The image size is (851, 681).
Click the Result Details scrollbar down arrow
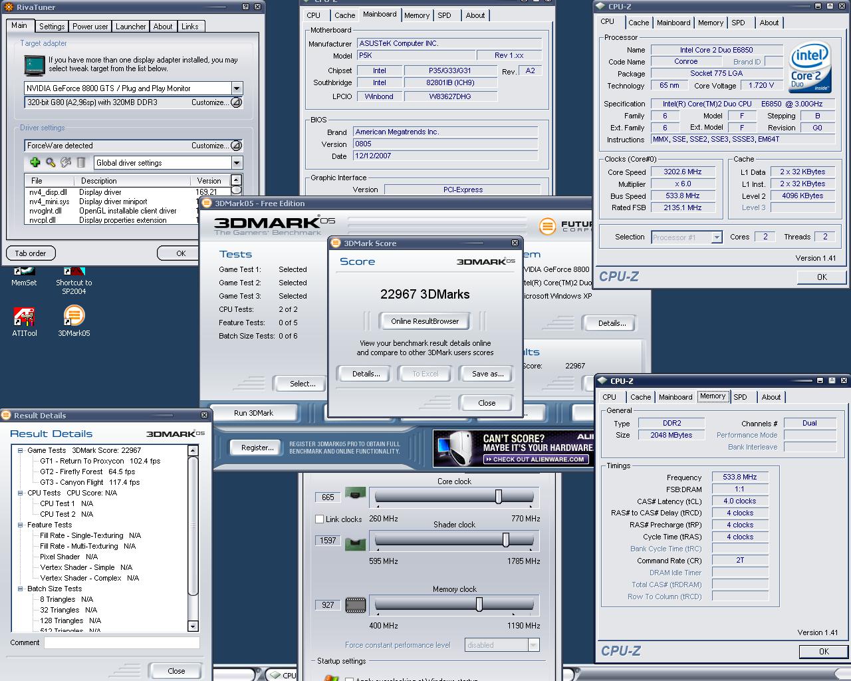tap(193, 626)
